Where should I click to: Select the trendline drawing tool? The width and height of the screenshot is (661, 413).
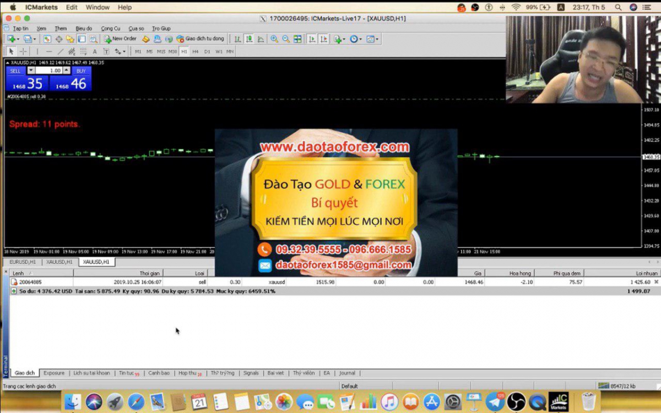(61, 51)
